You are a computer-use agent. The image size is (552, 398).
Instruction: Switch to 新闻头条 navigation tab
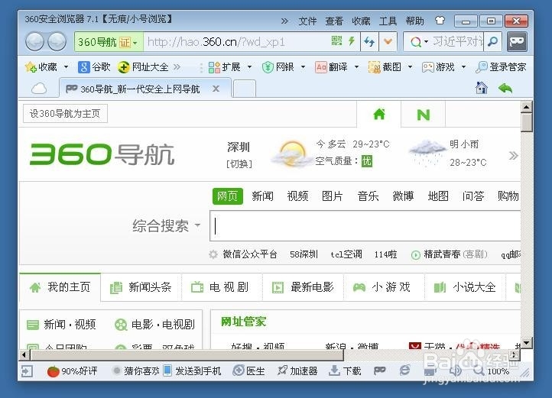click(141, 287)
